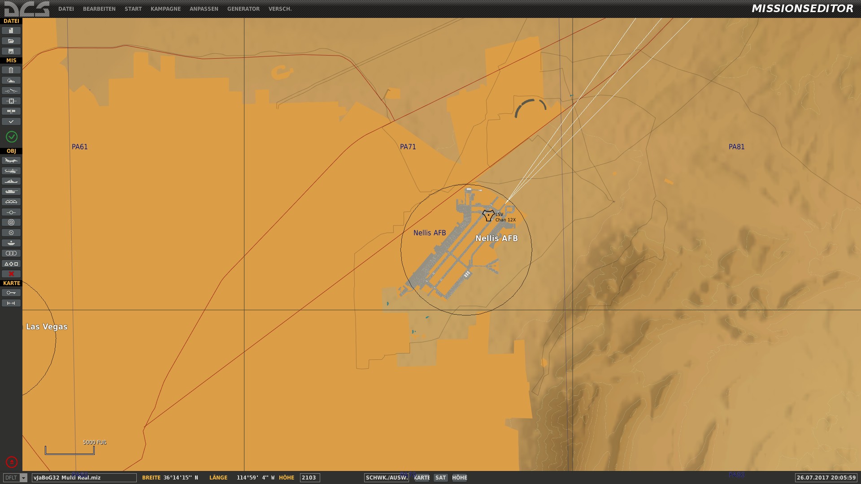Viewport: 861px width, 484px height.
Task: Click the save mission disk icon
Action: pos(11,51)
